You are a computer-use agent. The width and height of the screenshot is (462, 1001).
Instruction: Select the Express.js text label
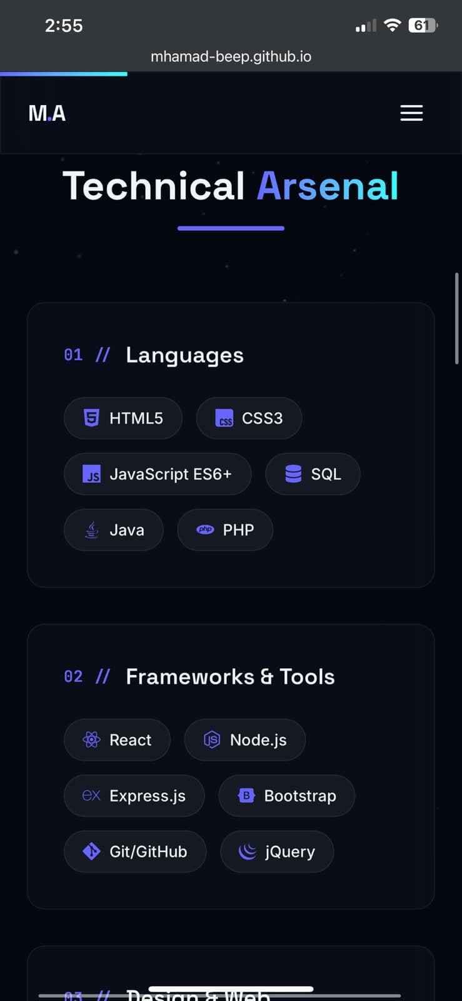[x=148, y=796]
